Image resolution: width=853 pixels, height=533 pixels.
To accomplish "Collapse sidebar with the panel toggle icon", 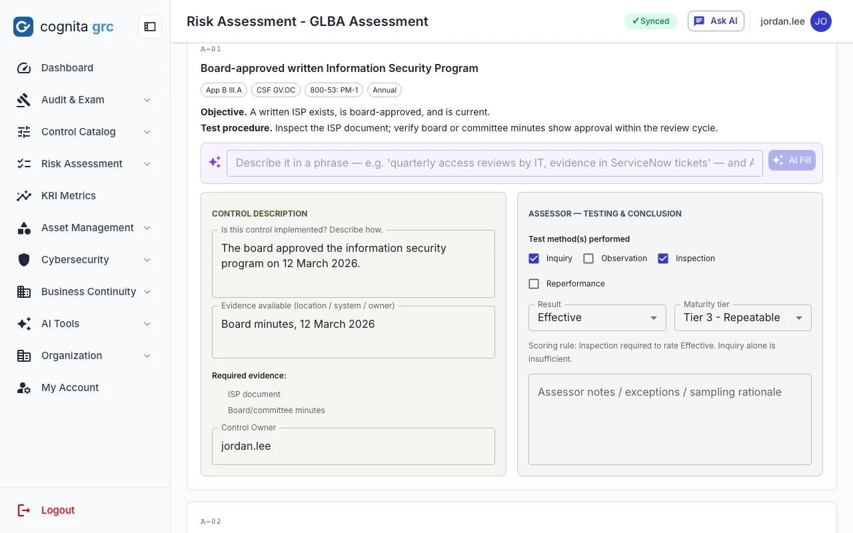I will (x=150, y=27).
